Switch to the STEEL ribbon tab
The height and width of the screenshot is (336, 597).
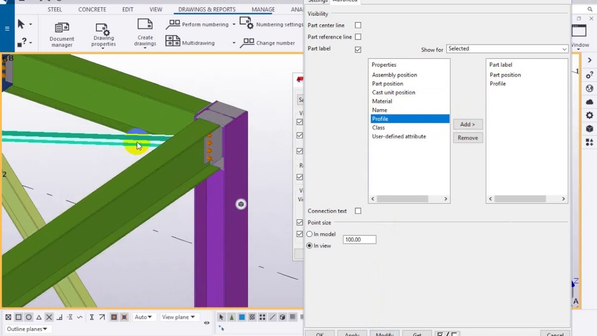pos(55,9)
